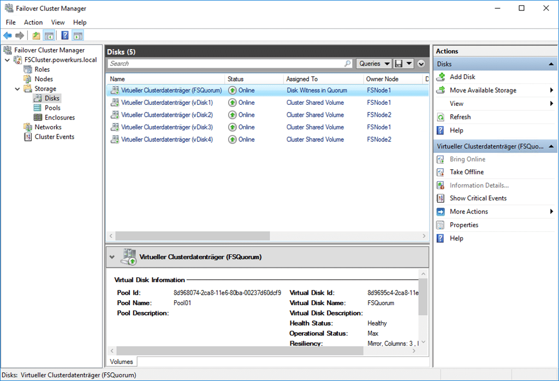Click the Refresh icon in Actions
This screenshot has width=559, height=381.
(x=441, y=117)
